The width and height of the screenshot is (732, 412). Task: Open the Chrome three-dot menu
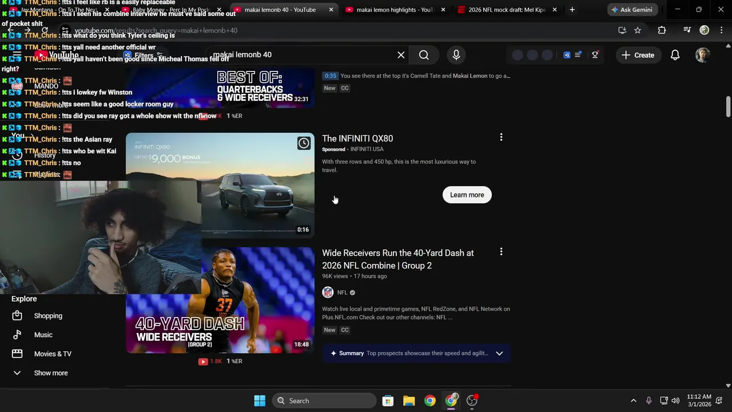click(x=721, y=30)
